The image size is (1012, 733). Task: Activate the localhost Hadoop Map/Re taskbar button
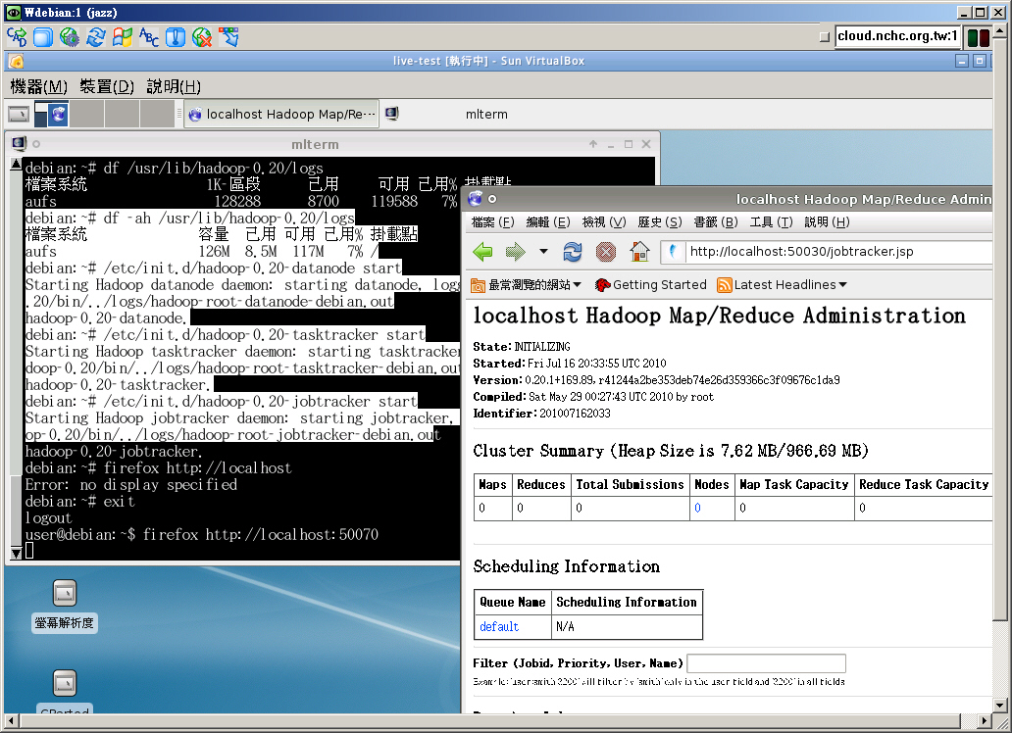tap(281, 115)
